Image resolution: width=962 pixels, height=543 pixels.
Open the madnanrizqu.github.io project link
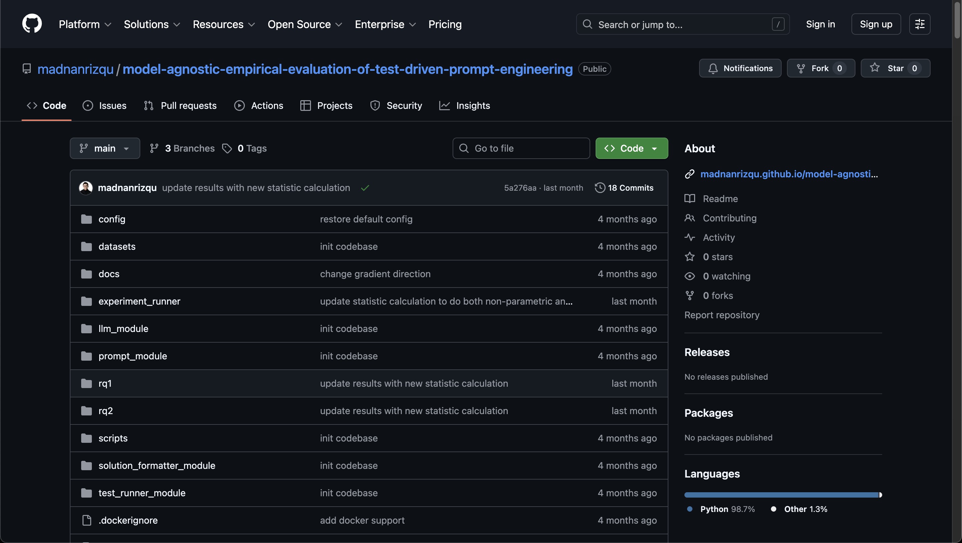point(788,174)
